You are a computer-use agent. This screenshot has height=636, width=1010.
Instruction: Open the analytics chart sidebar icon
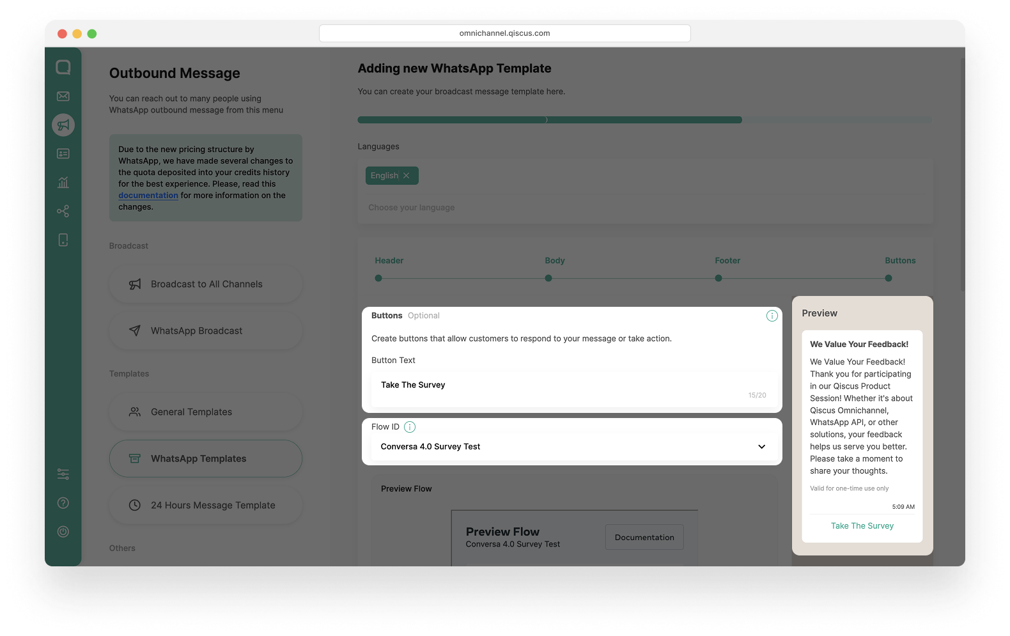click(x=63, y=182)
